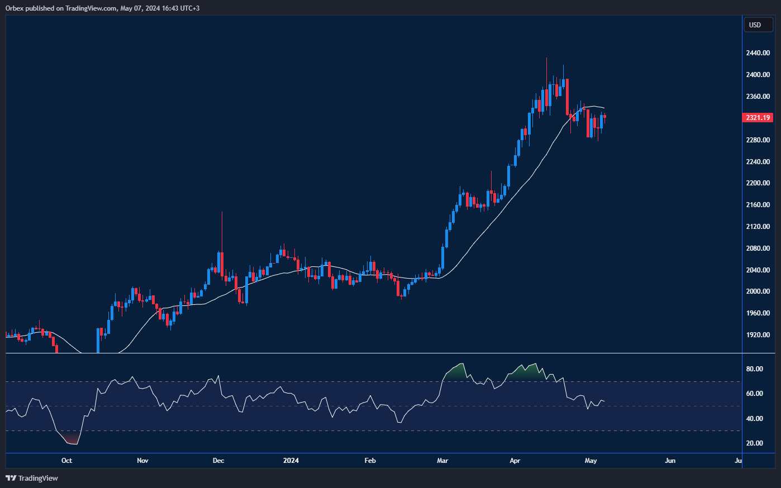This screenshot has width=781, height=488.
Task: Click the April candle with the highest wick
Action: [546, 92]
